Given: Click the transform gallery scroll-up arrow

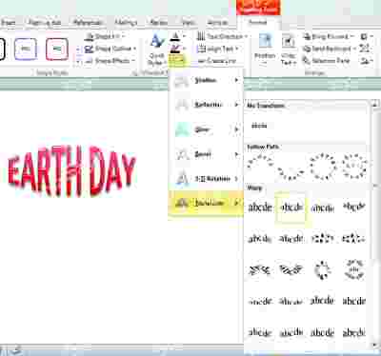Looking at the screenshot, I should click(x=375, y=105).
